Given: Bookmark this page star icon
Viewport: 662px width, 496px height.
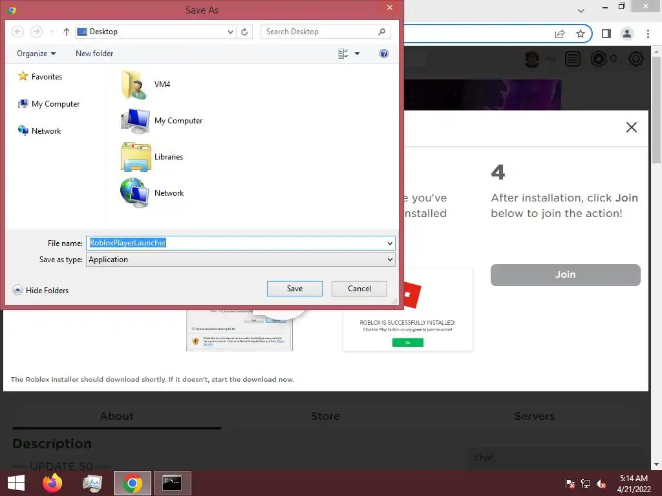Looking at the screenshot, I should (x=581, y=34).
